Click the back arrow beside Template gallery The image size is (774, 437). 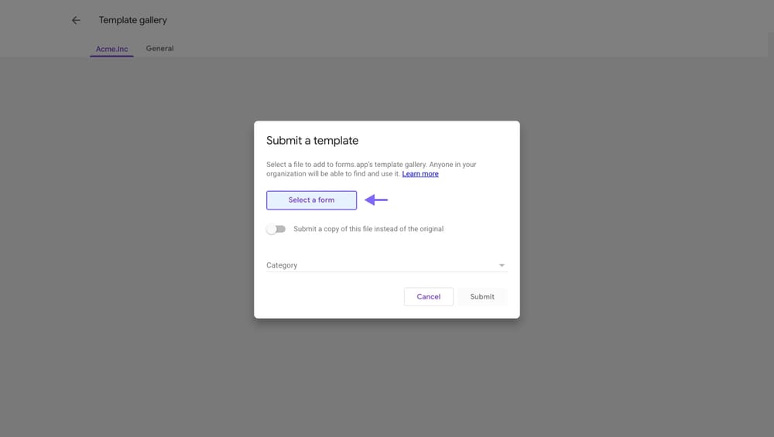coord(76,20)
